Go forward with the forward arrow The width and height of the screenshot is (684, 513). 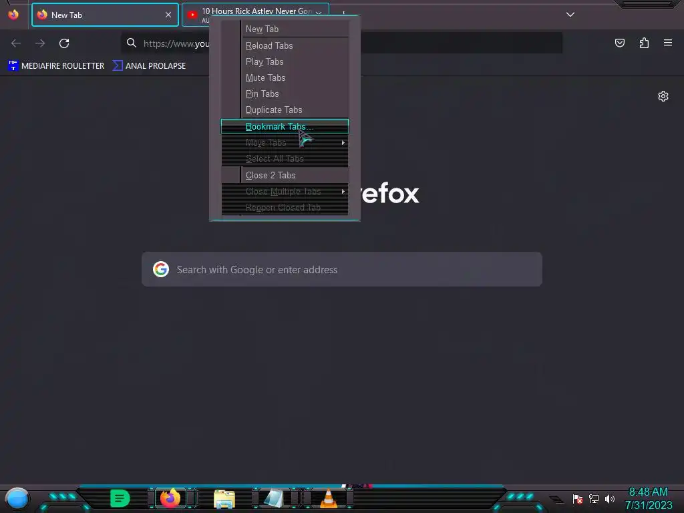click(40, 43)
